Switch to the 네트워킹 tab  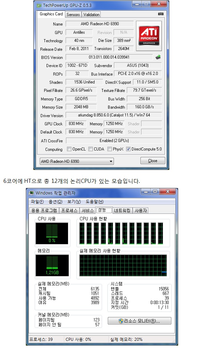(122, 210)
